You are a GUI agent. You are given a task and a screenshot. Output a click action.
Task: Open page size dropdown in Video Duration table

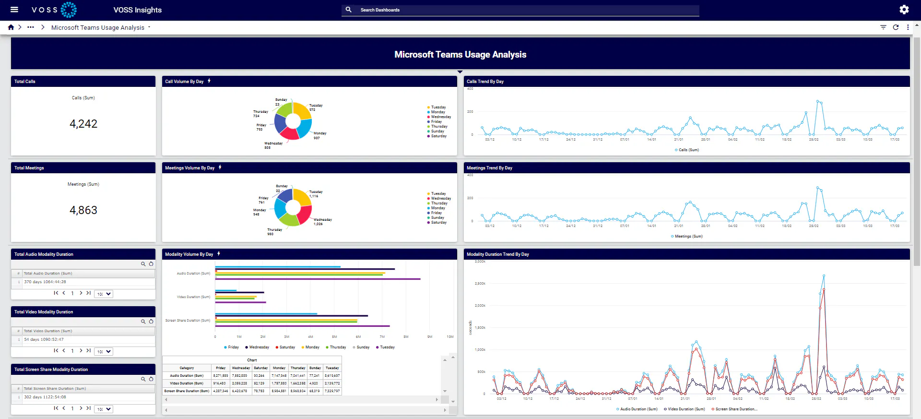click(103, 351)
